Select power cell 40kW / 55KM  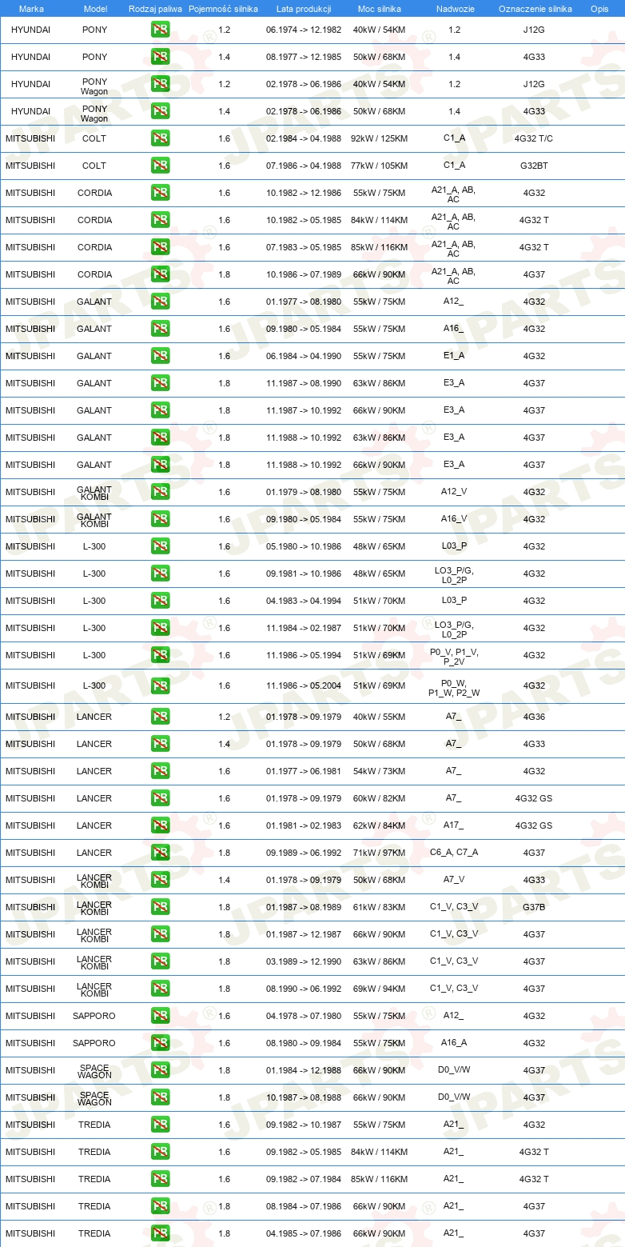[380, 717]
